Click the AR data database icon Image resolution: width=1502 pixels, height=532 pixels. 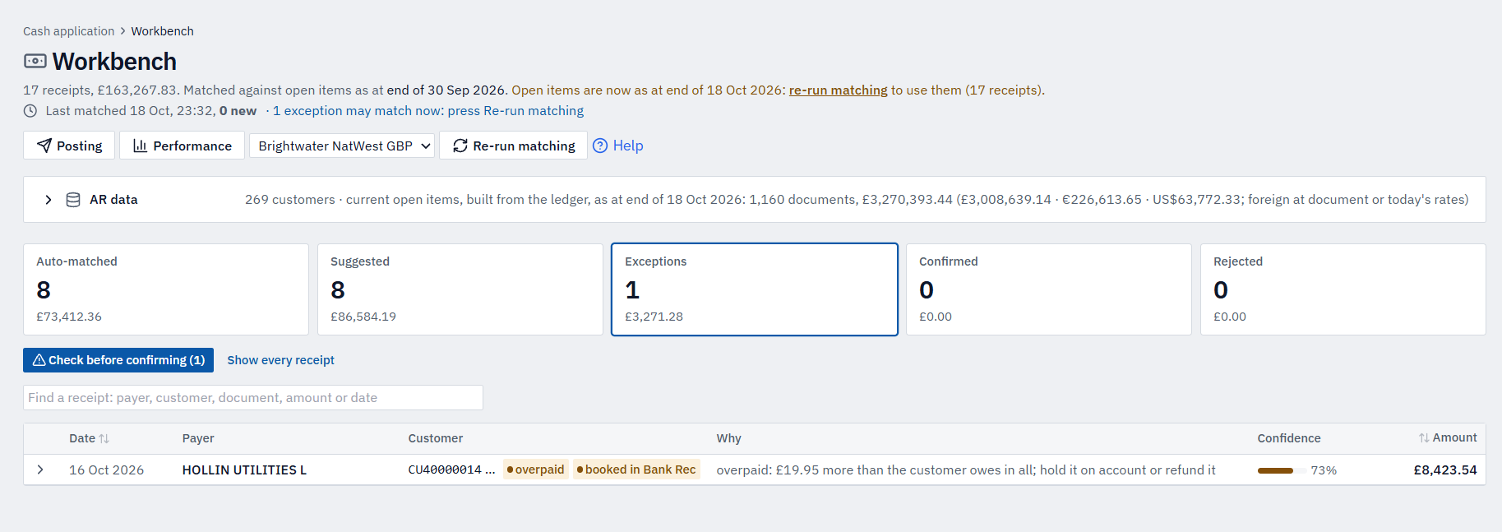click(x=73, y=200)
